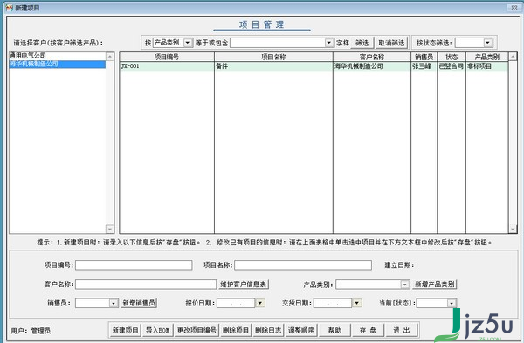Screen dimensions: 524x343
Task: Focus the 项目编号 input field
Action: [134, 265]
